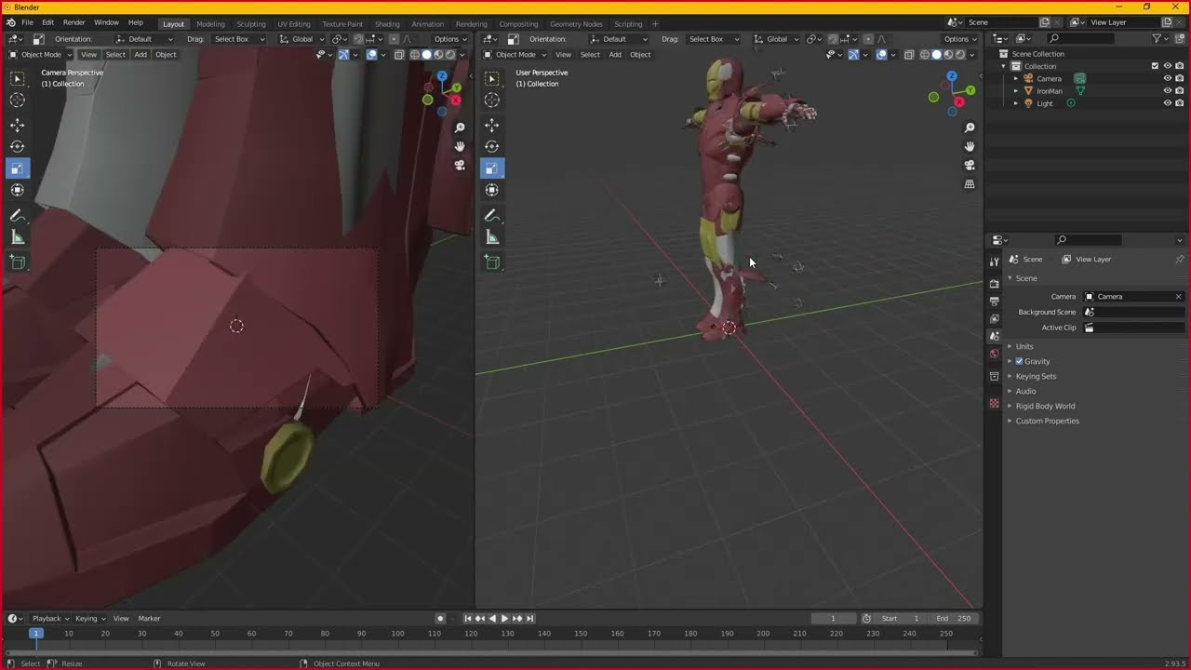Choose Select Box tool in right viewport toolbar
This screenshot has width=1191, height=670.
point(492,78)
